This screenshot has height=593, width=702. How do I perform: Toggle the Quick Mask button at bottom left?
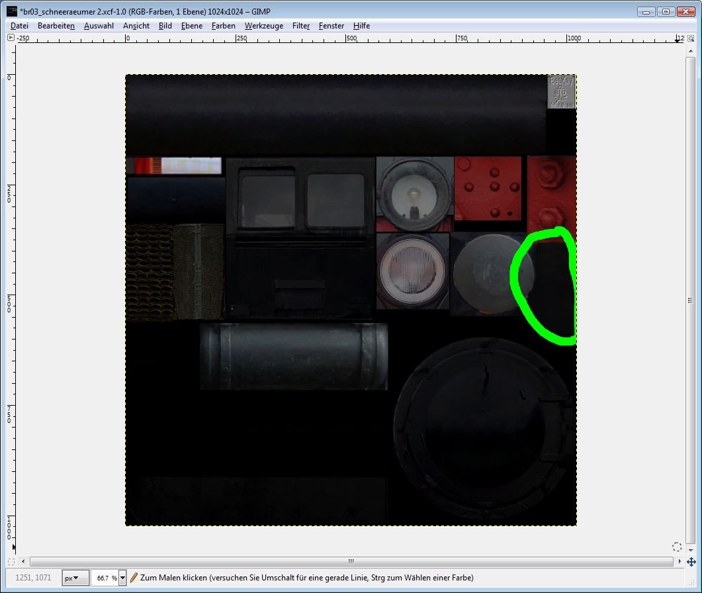click(11, 561)
